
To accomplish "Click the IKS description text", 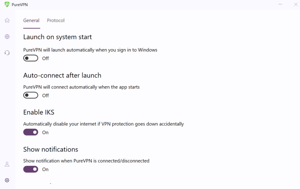I will (103, 124).
